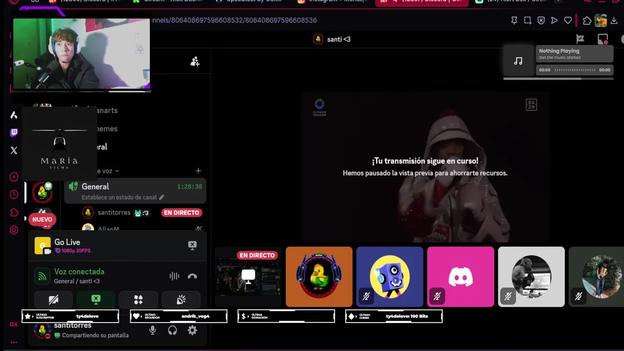Select the blue robot participant tile
The image size is (624, 351).
390,276
